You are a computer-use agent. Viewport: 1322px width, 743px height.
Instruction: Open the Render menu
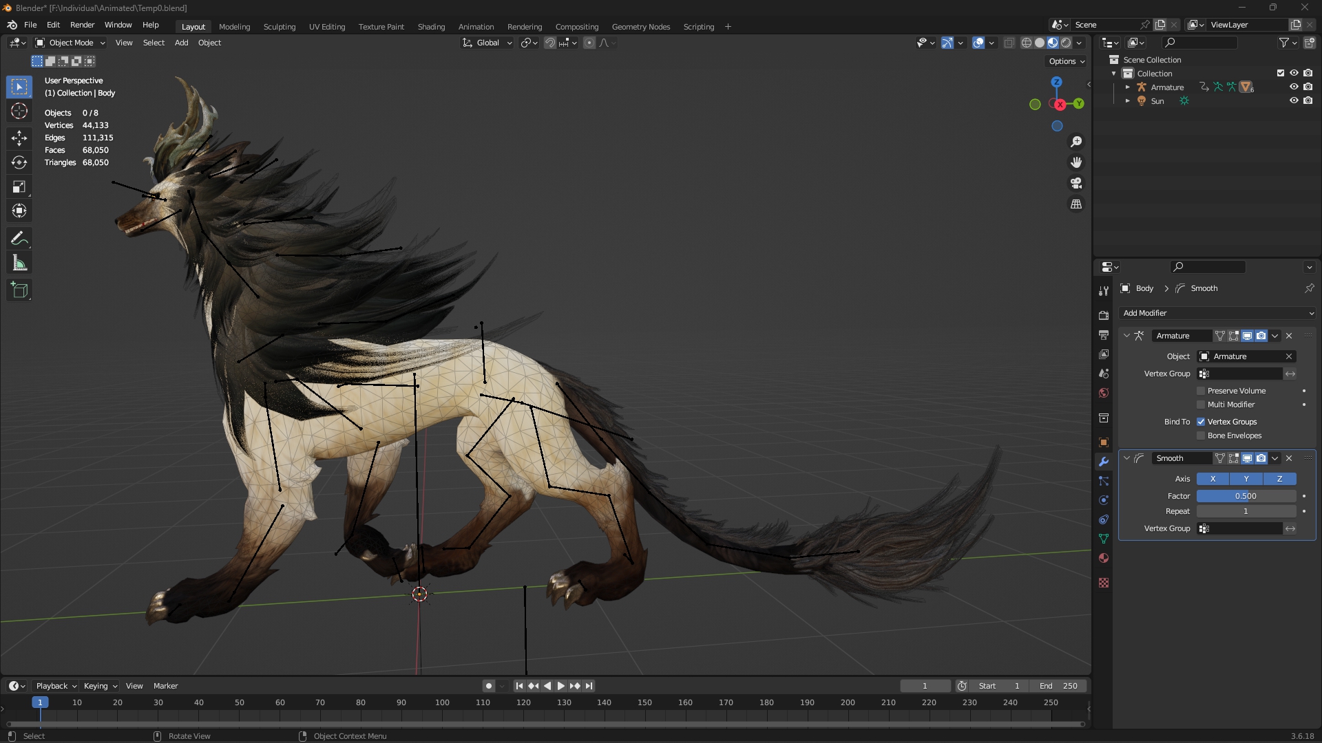coord(82,25)
